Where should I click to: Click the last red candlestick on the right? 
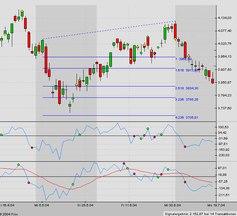[x=213, y=81]
